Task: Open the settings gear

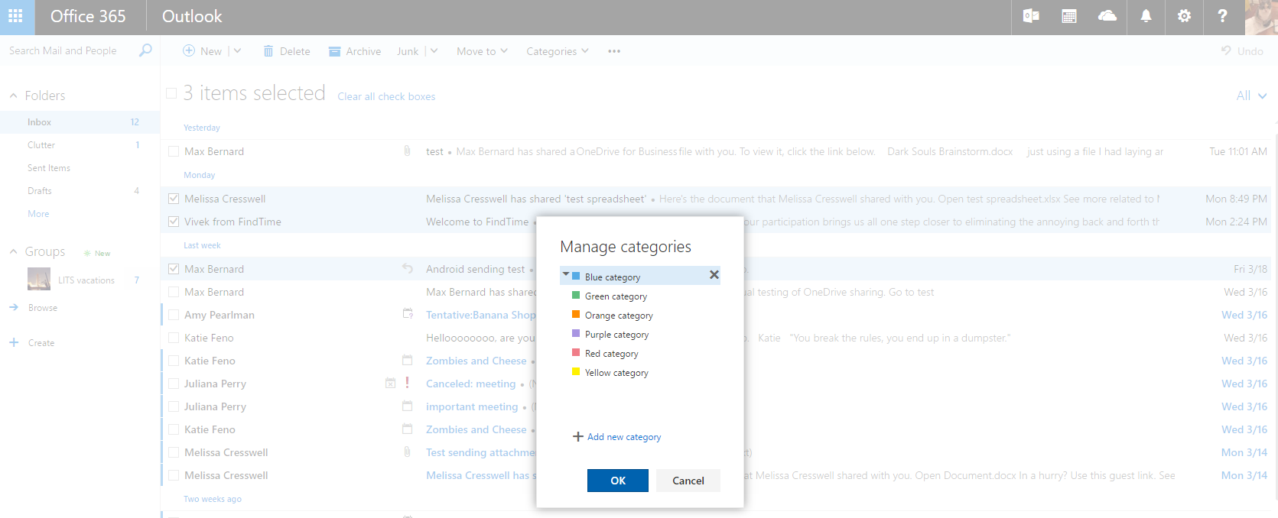Action: pos(1184,16)
